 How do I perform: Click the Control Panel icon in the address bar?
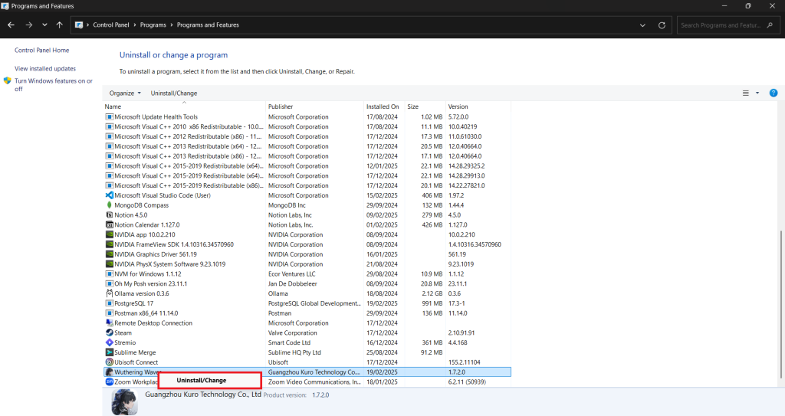(79, 25)
